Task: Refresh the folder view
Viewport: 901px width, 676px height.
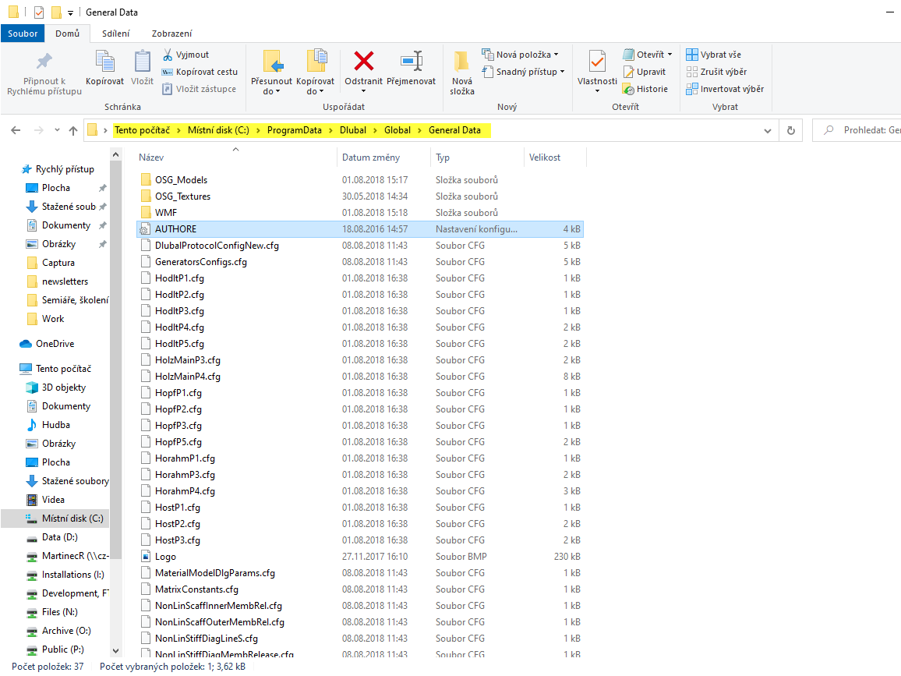Action: 791,131
